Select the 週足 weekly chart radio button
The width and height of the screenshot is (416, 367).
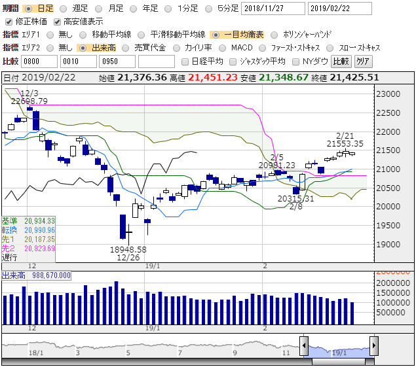click(x=63, y=9)
